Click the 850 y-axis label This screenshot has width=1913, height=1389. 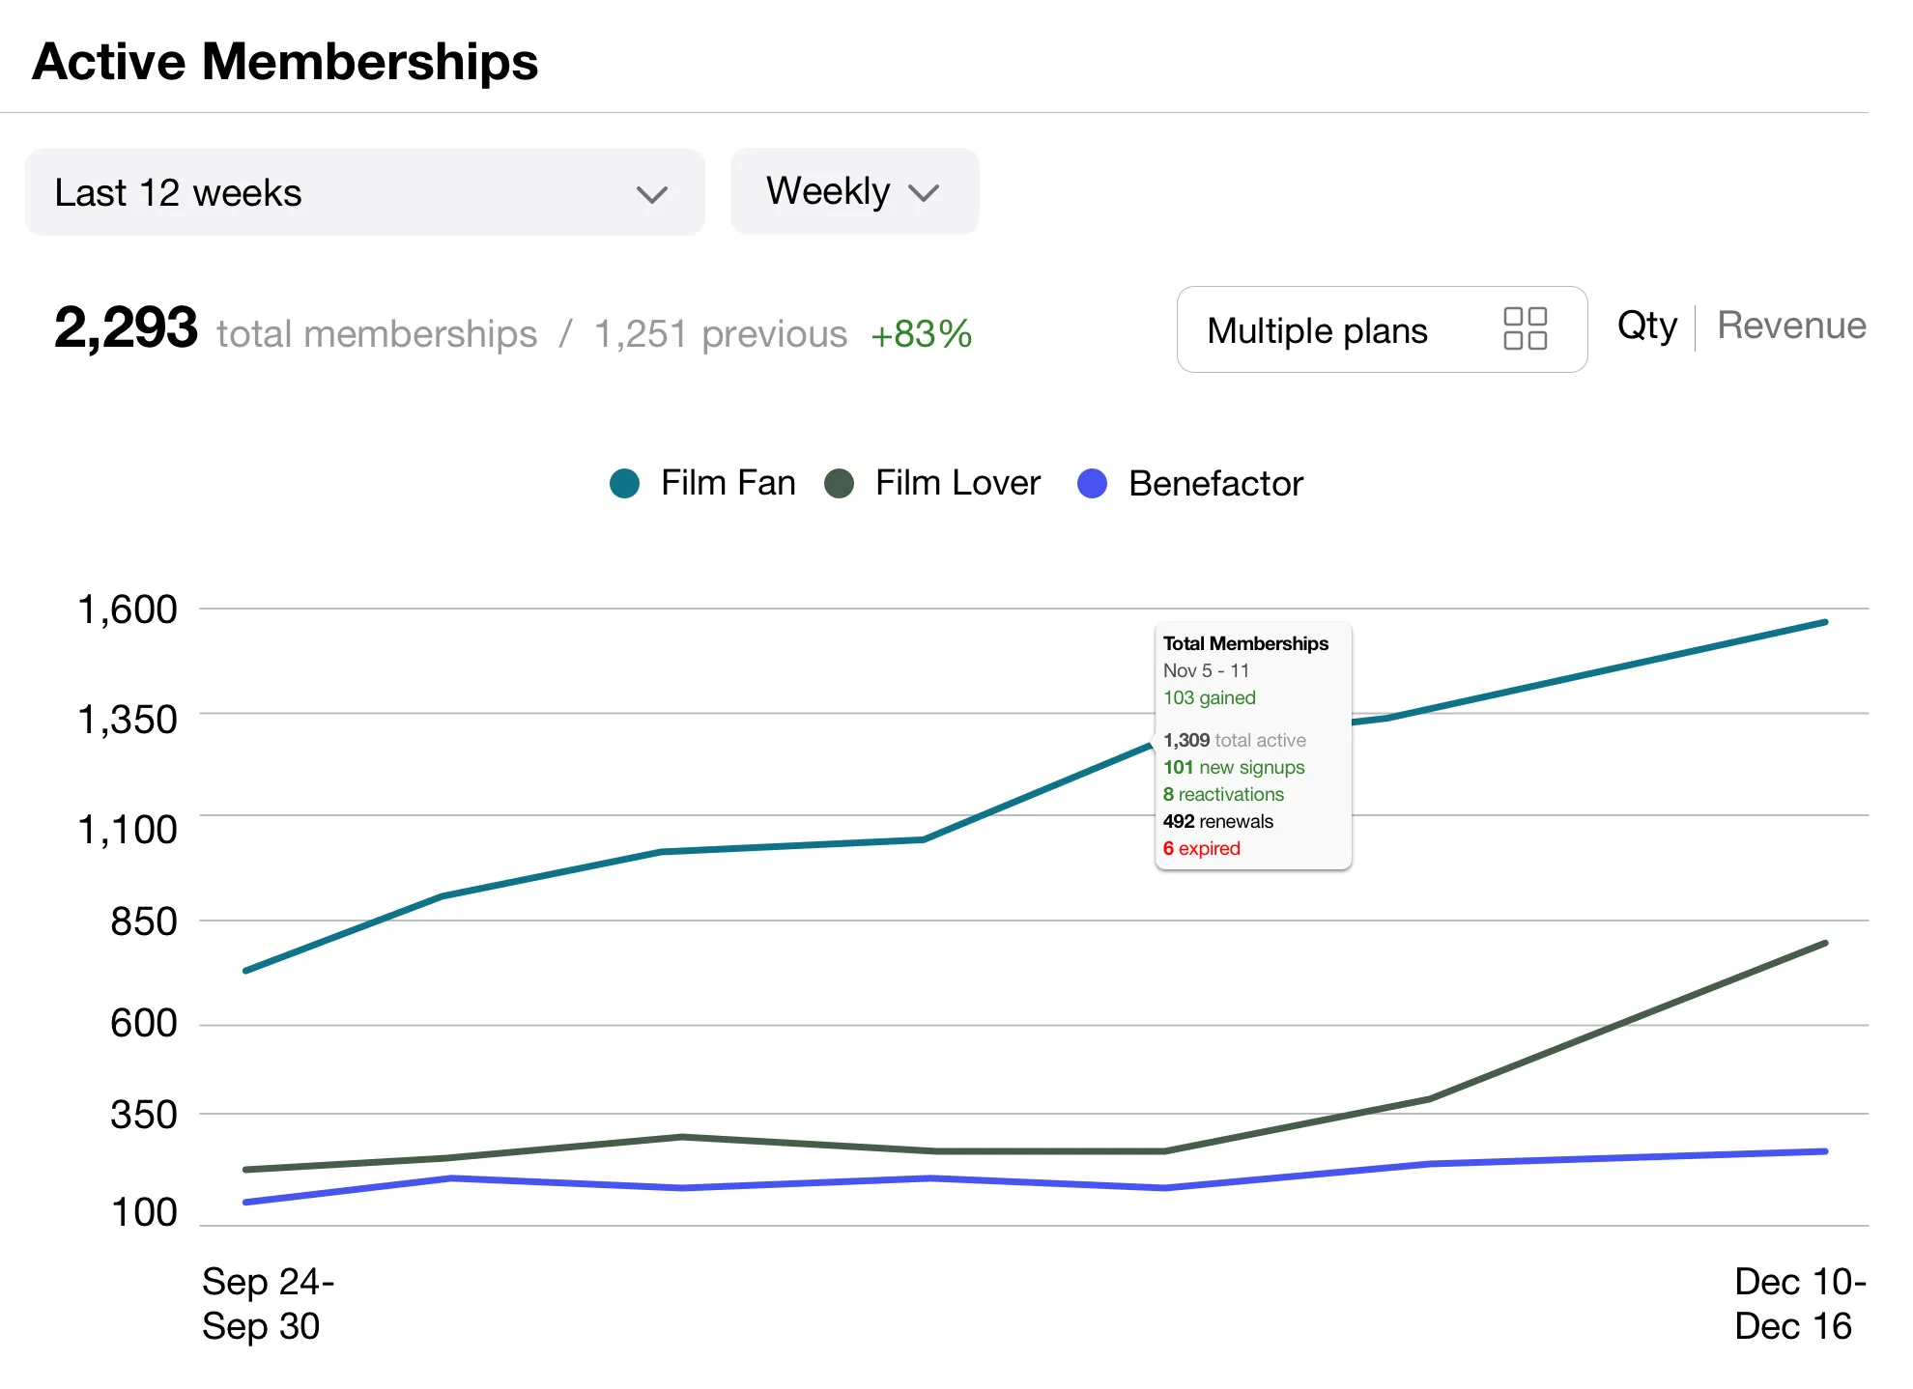point(144,921)
